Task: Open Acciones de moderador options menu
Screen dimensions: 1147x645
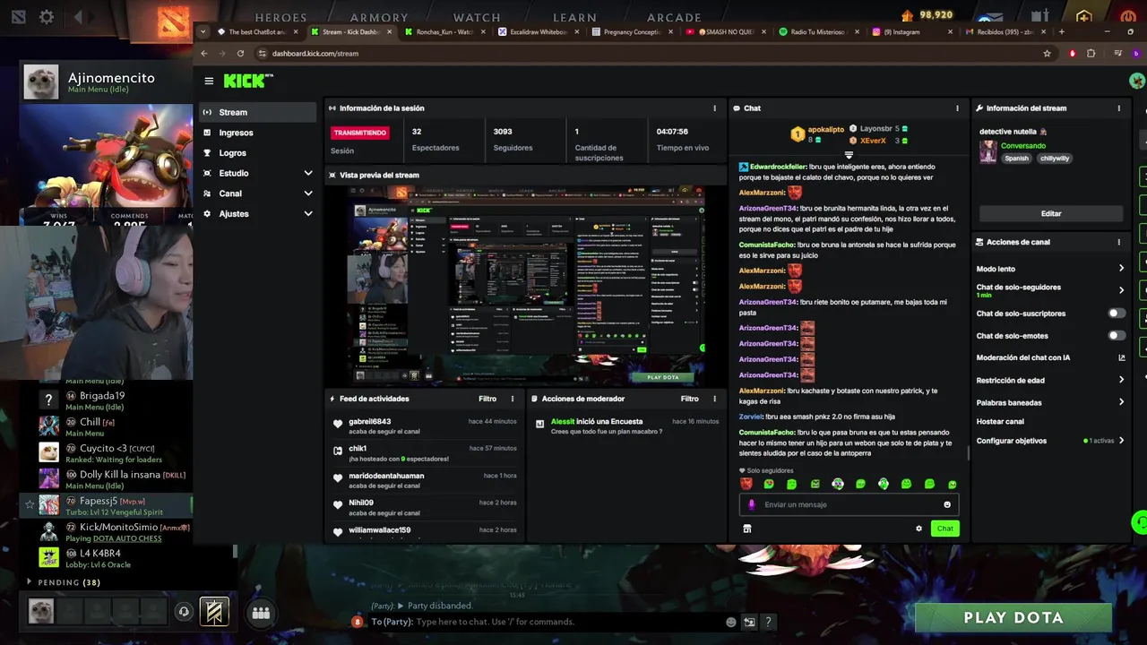Action: point(714,399)
